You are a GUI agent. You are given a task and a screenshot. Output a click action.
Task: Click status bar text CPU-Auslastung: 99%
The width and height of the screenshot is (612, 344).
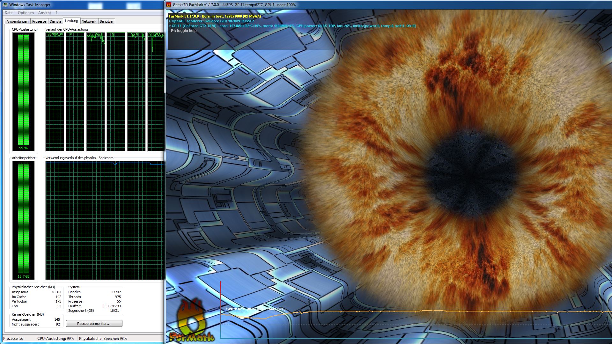[56, 339]
